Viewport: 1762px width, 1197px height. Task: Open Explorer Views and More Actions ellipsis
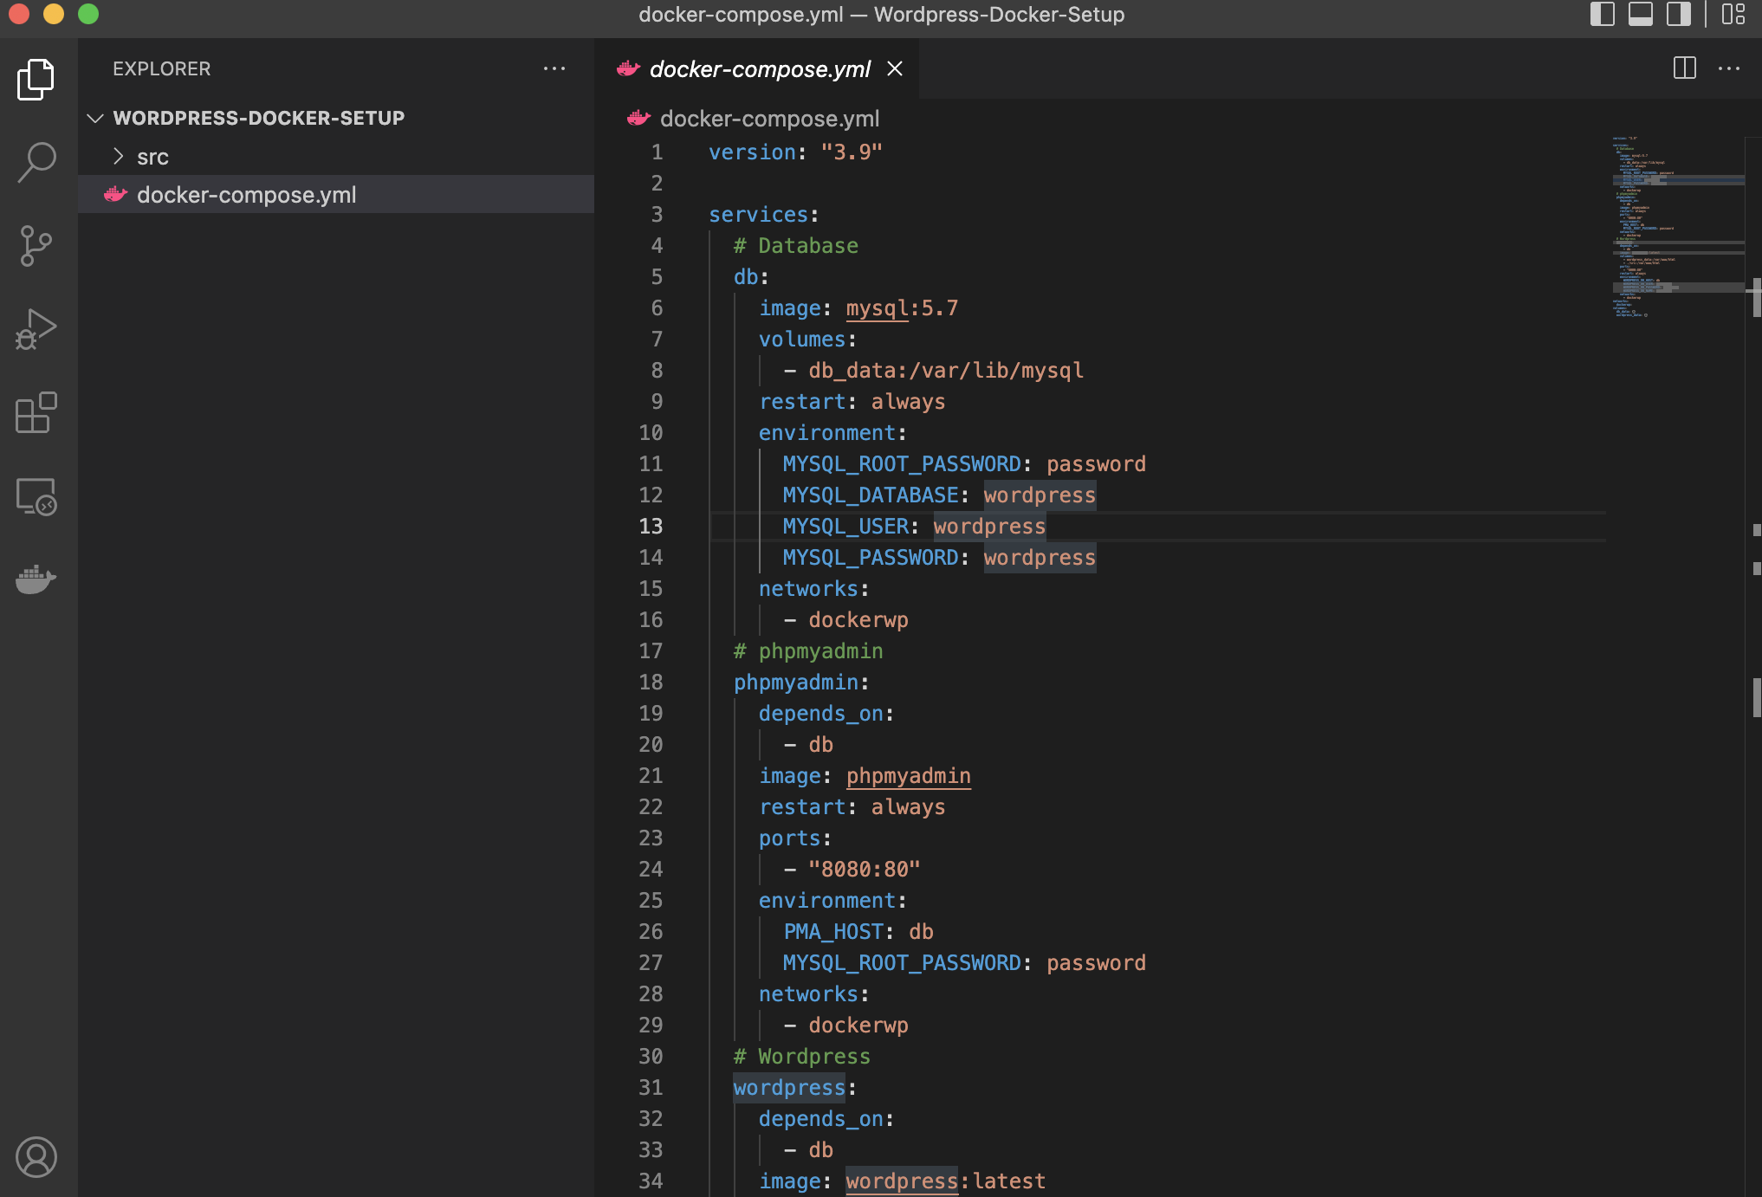click(554, 68)
